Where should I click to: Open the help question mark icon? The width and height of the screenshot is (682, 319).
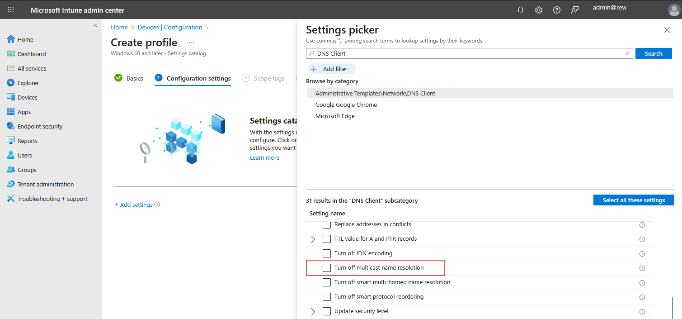pos(556,10)
